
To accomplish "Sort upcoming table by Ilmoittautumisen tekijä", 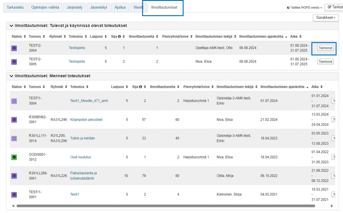I will pyautogui.click(x=215, y=36).
